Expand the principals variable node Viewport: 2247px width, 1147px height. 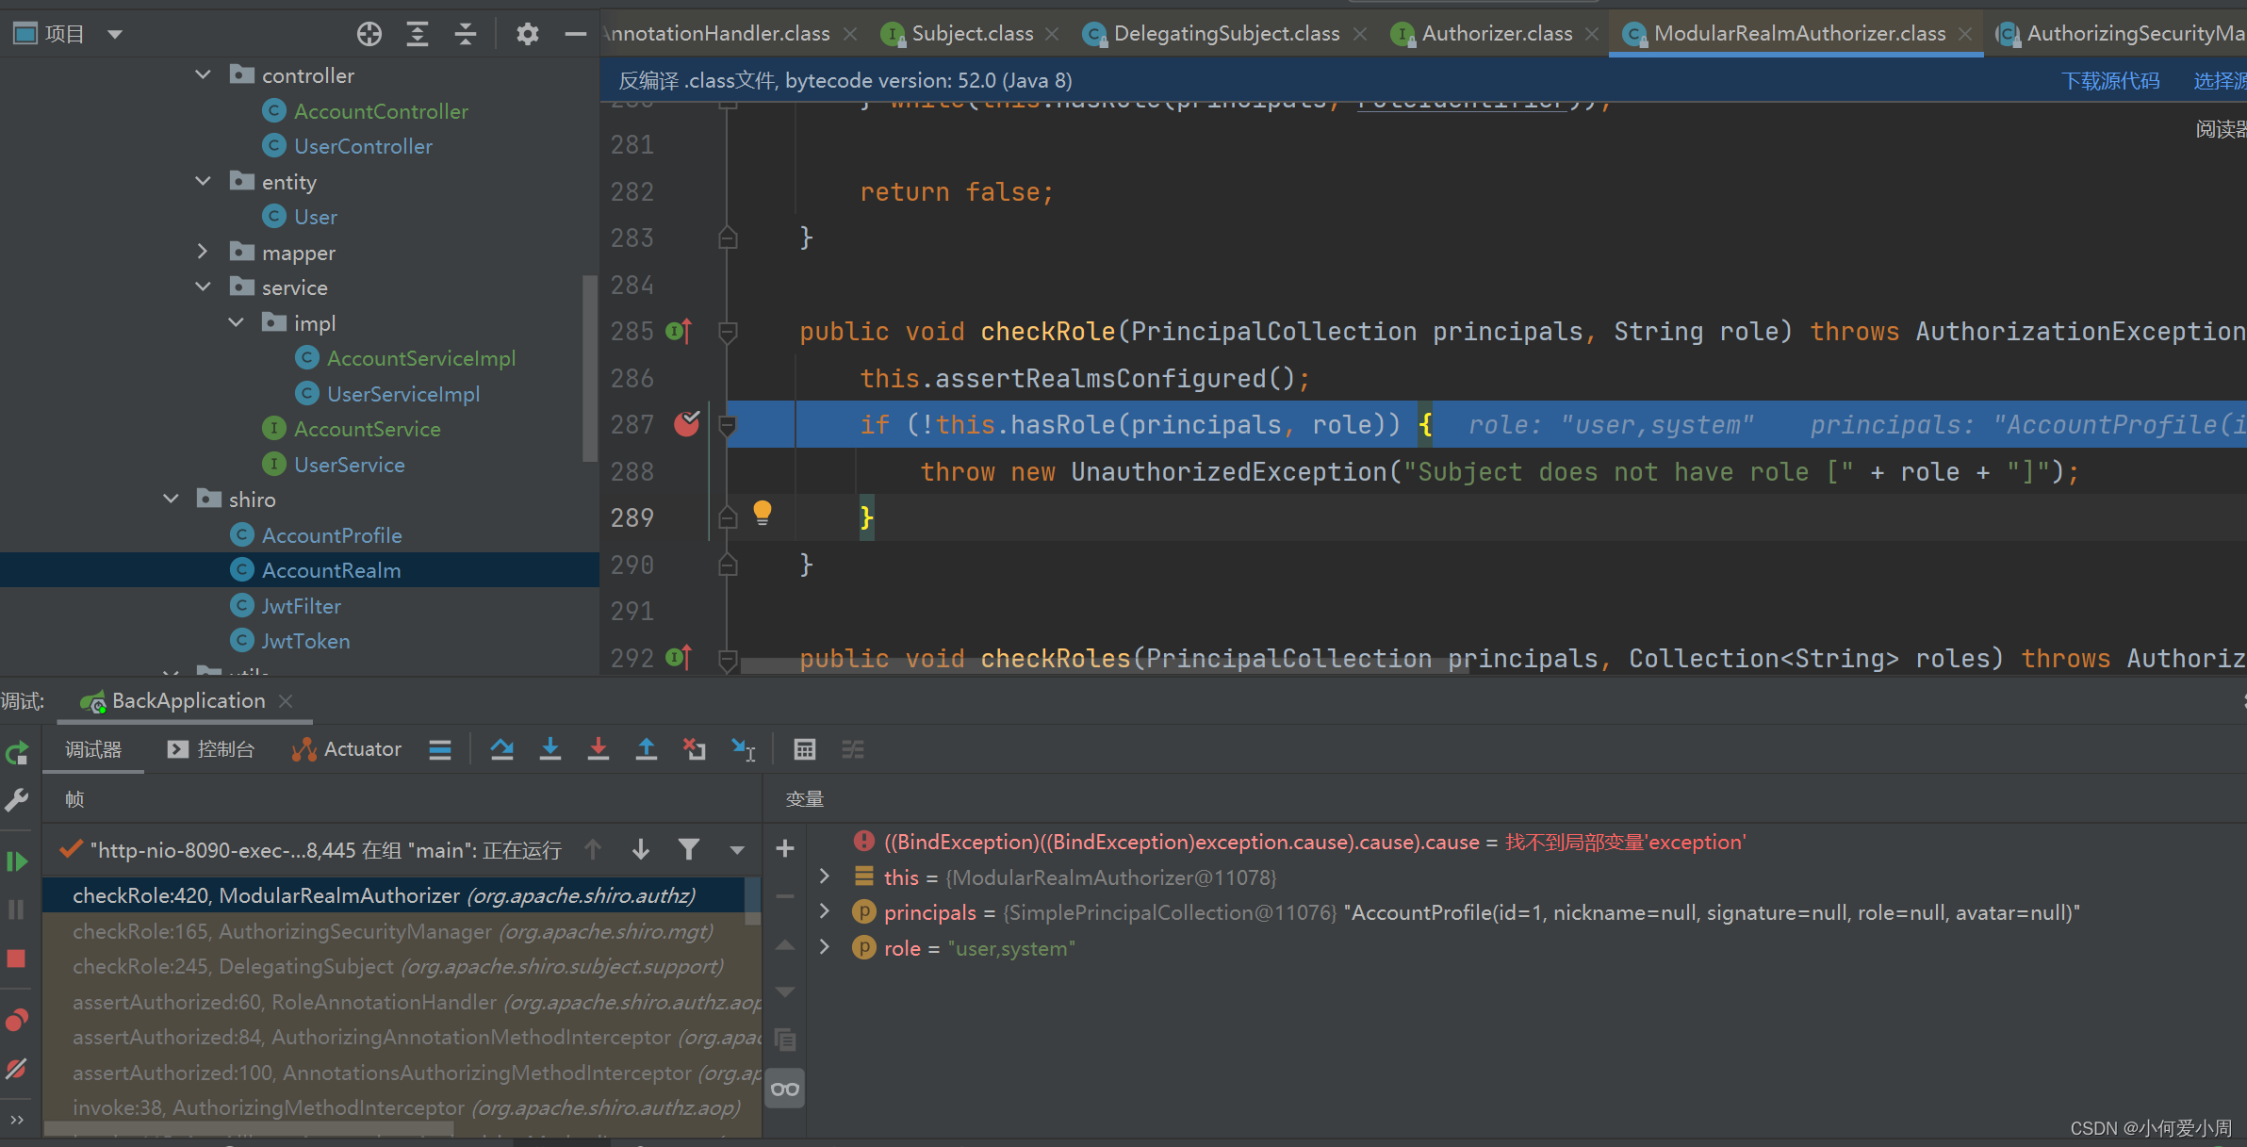click(x=825, y=911)
